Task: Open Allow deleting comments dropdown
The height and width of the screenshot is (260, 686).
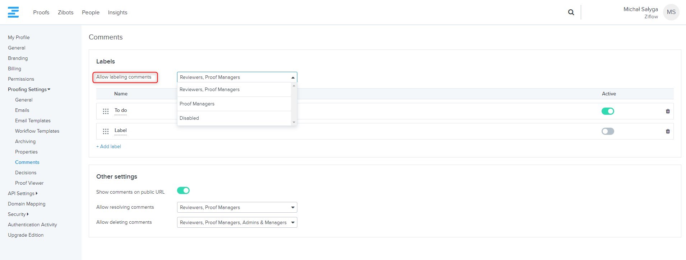Action: (237, 222)
